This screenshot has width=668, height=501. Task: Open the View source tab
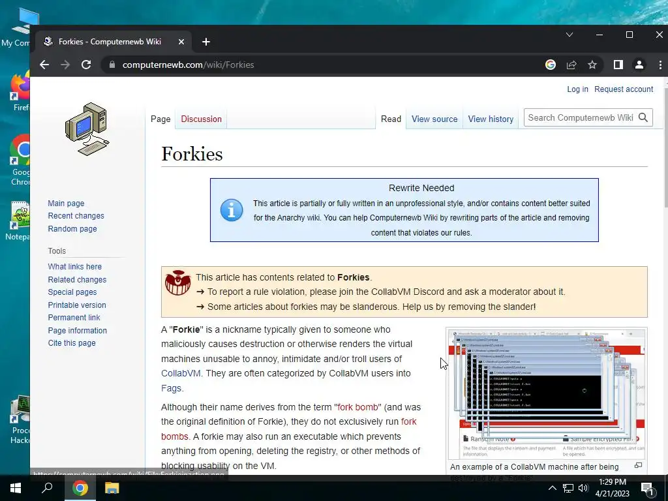pyautogui.click(x=434, y=119)
